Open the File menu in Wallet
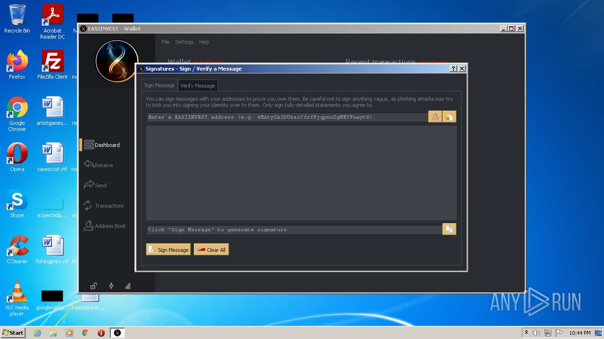 [166, 42]
